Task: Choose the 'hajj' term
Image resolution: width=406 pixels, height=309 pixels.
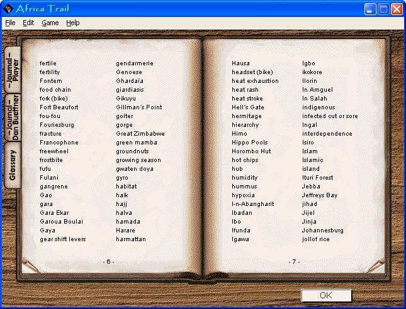Action: (x=121, y=204)
